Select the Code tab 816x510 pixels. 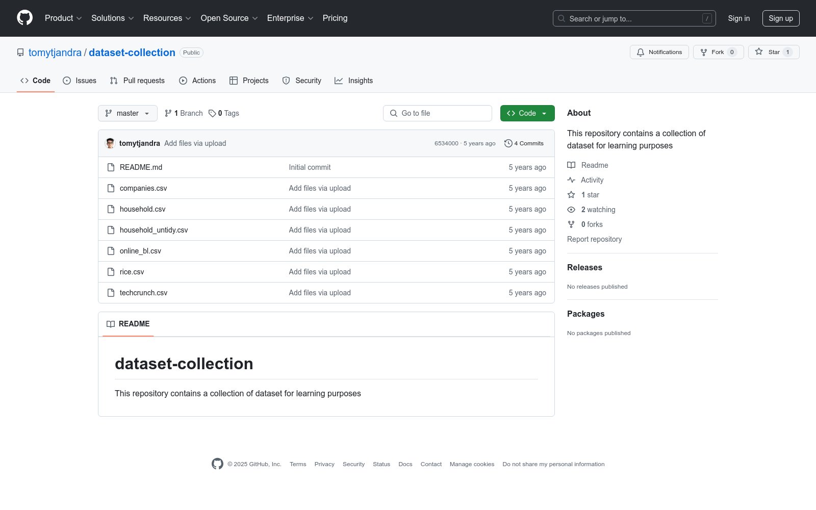pos(36,81)
